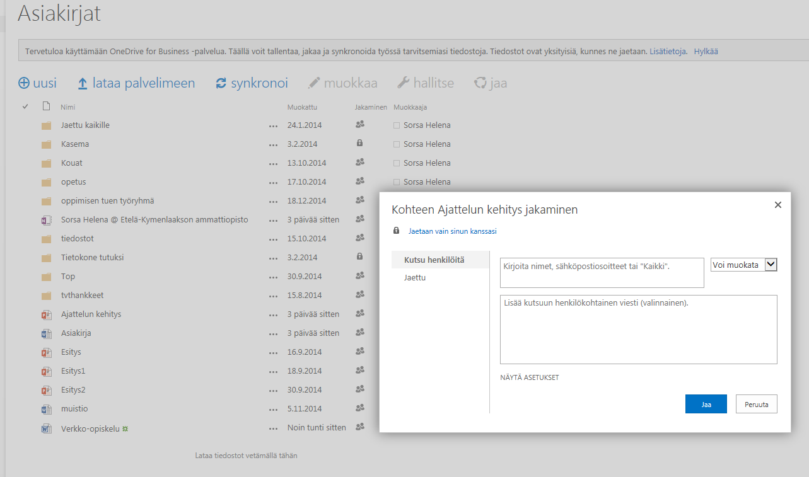The height and width of the screenshot is (477, 809).
Task: Open the ellipsis menu for Jaettu kaikille
Action: tap(273, 126)
